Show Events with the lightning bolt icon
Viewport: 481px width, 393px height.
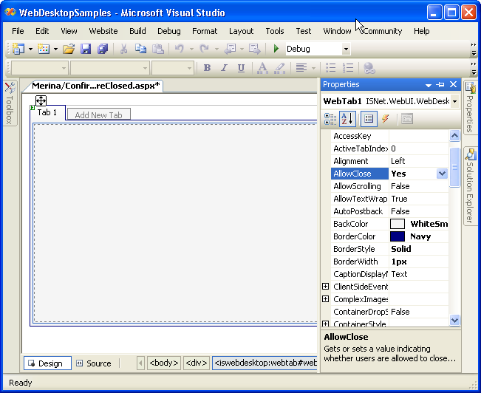click(385, 119)
